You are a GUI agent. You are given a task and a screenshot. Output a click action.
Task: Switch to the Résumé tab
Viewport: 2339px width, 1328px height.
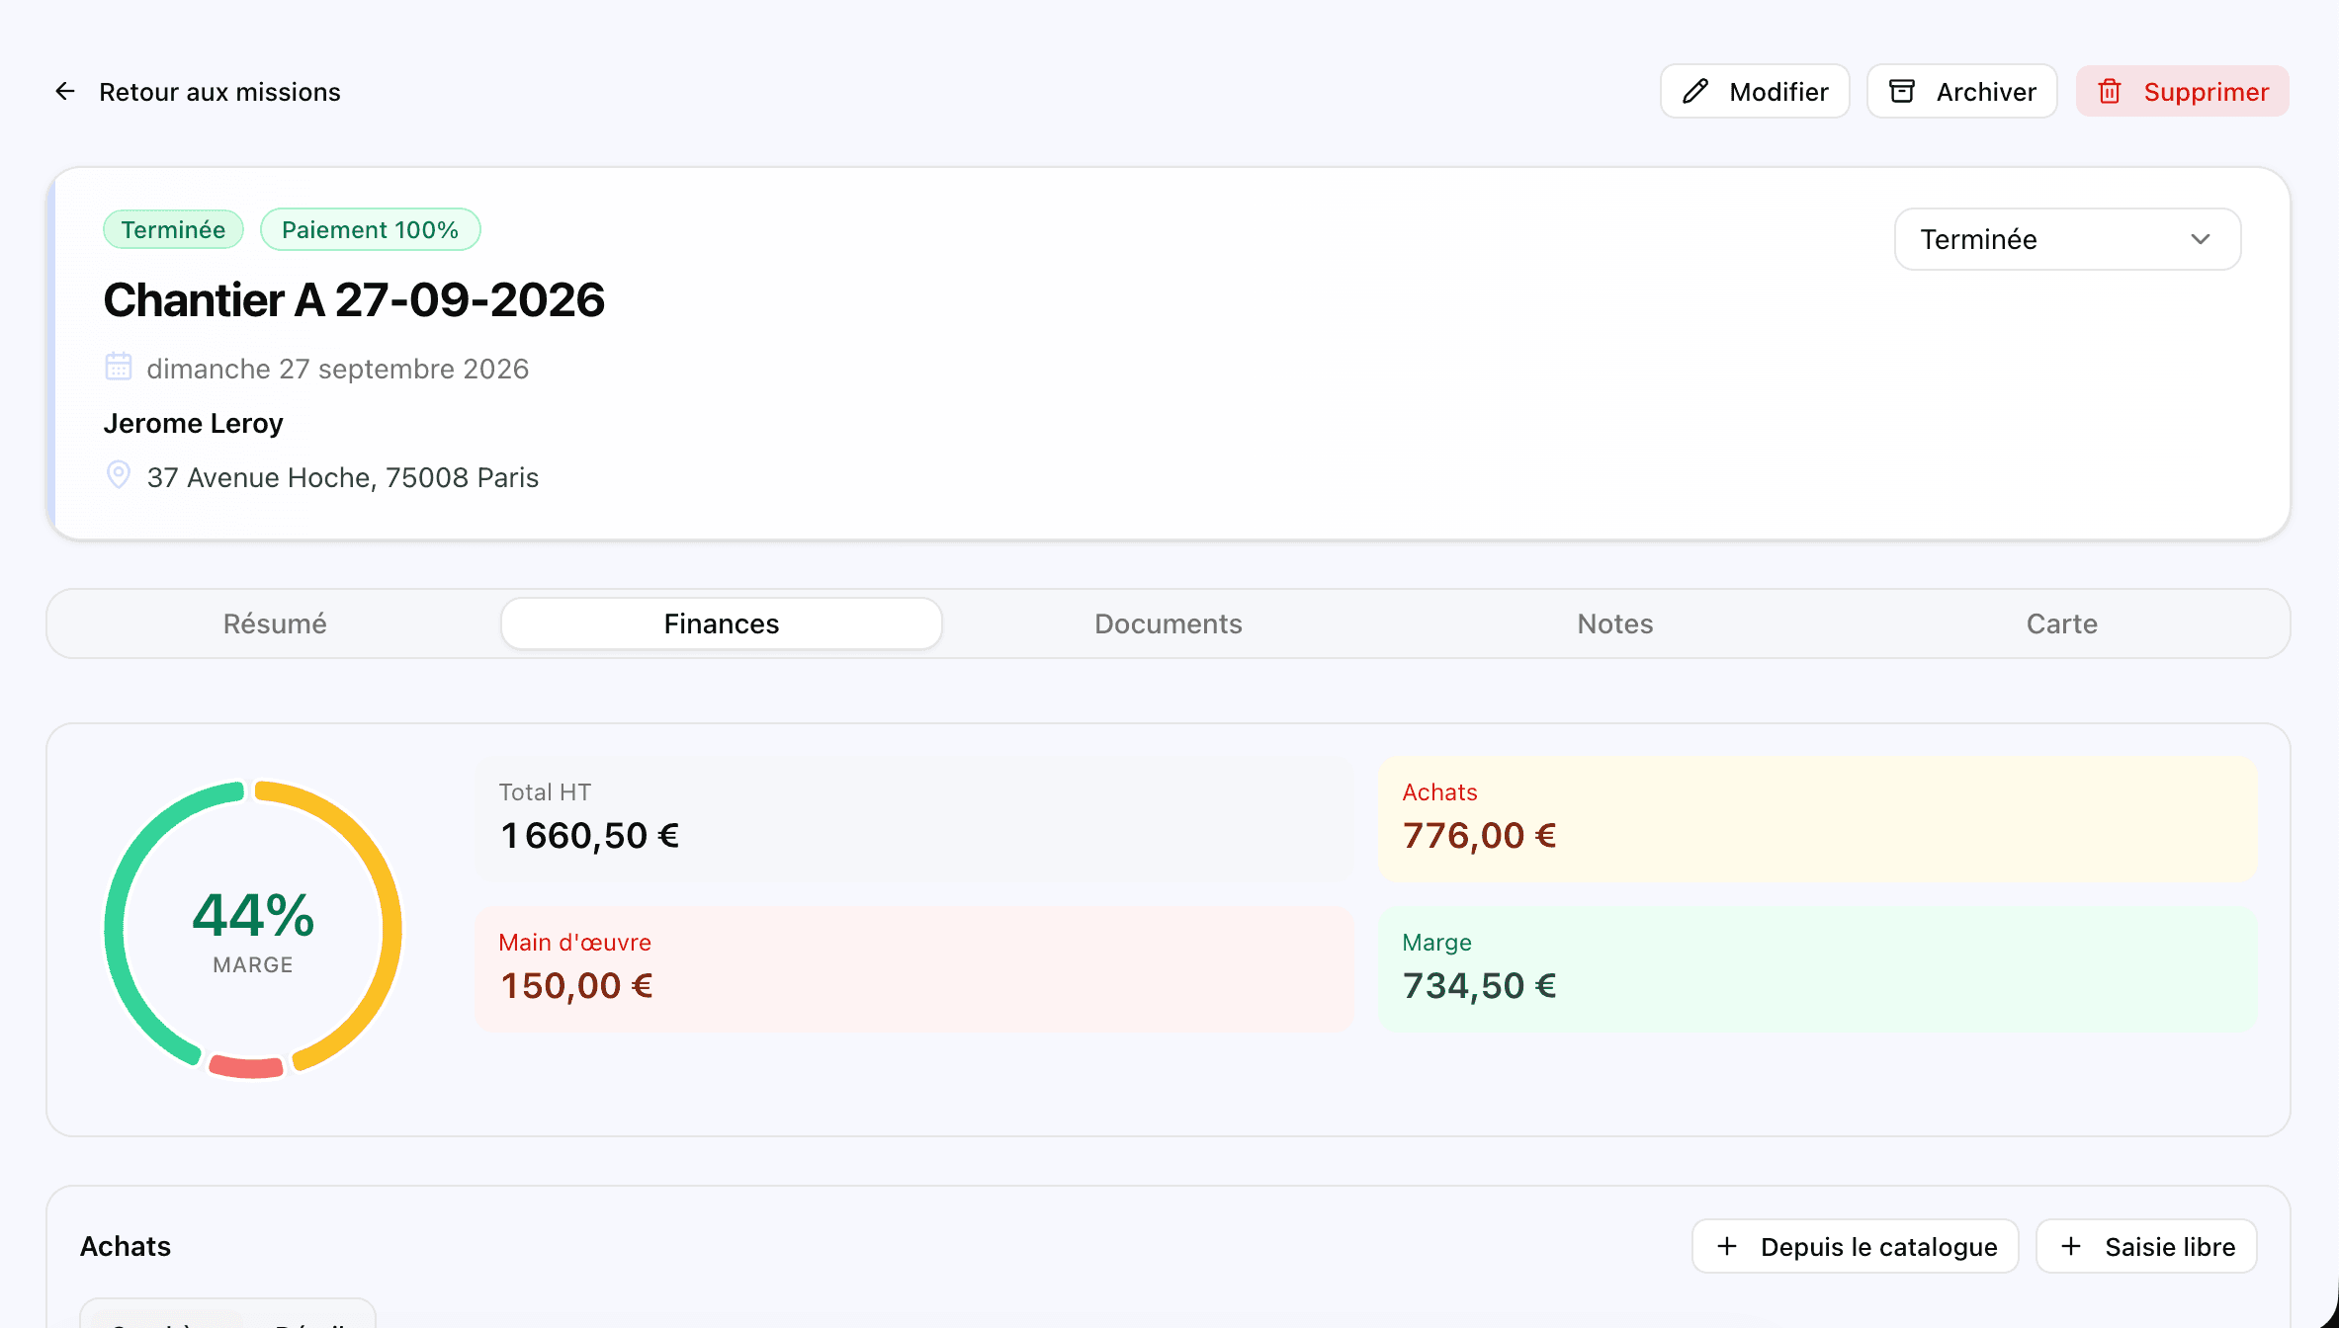[275, 623]
